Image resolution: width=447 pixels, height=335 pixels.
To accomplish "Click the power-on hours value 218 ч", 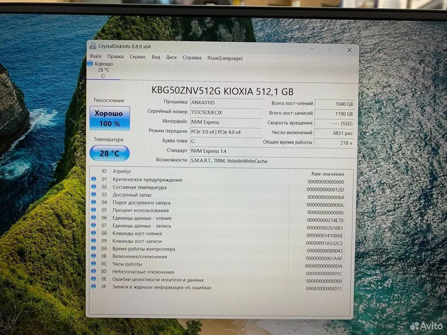I will point(334,143).
